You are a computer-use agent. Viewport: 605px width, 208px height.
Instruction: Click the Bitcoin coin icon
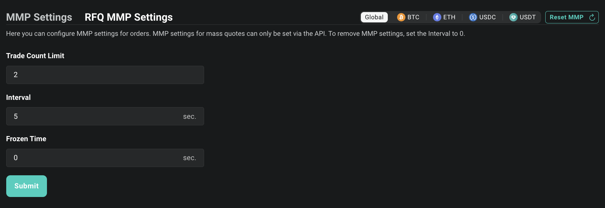point(401,17)
